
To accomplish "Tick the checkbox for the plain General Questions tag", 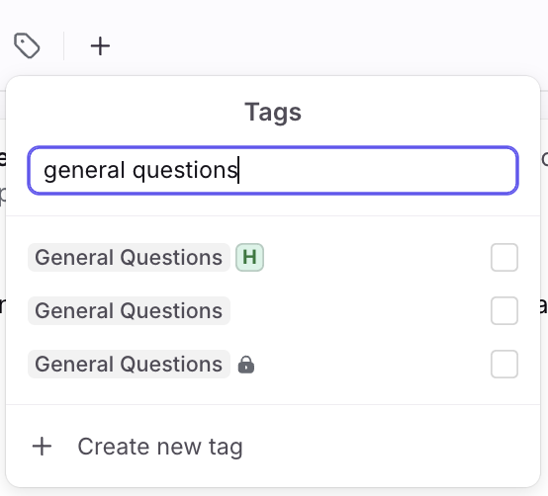I will [503, 310].
